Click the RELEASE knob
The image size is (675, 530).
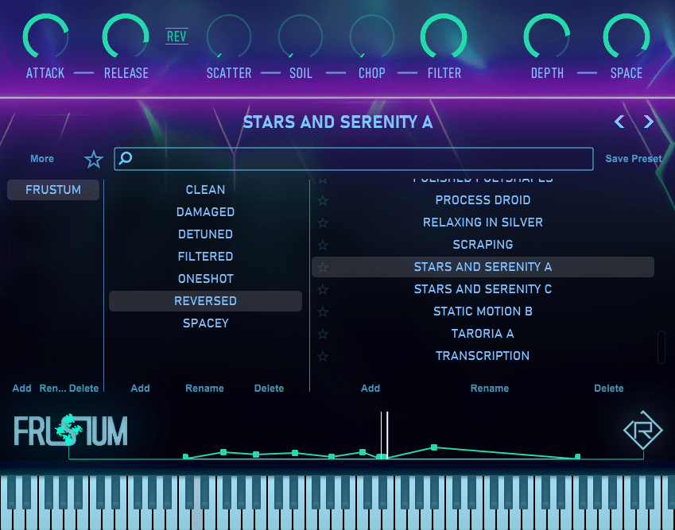[126, 36]
